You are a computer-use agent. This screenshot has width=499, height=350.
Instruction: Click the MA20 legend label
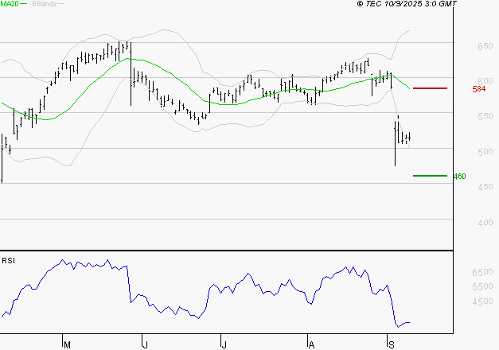click(10, 4)
